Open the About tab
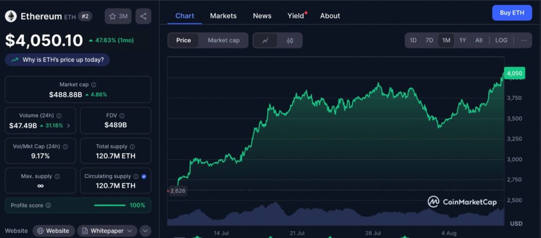This screenshot has height=238, width=541. [x=330, y=16]
